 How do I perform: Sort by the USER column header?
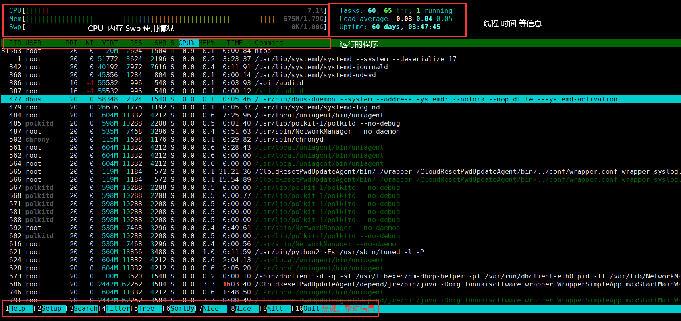(x=33, y=43)
